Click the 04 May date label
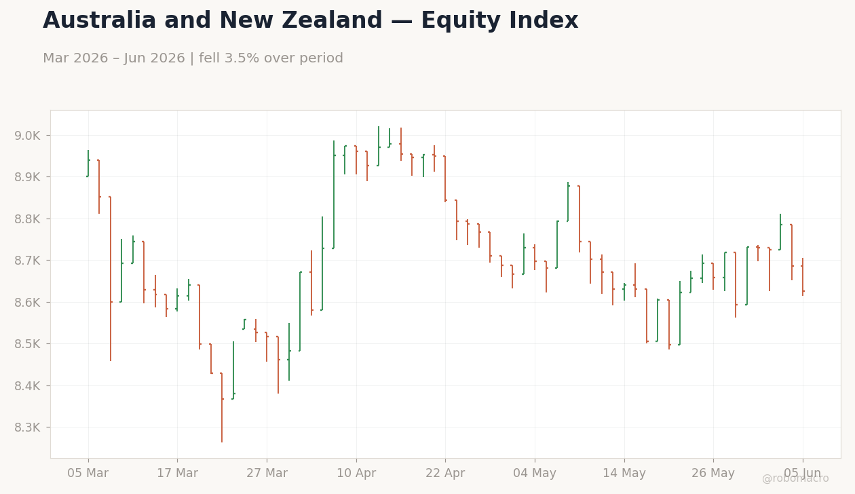The width and height of the screenshot is (855, 494). pos(535,474)
